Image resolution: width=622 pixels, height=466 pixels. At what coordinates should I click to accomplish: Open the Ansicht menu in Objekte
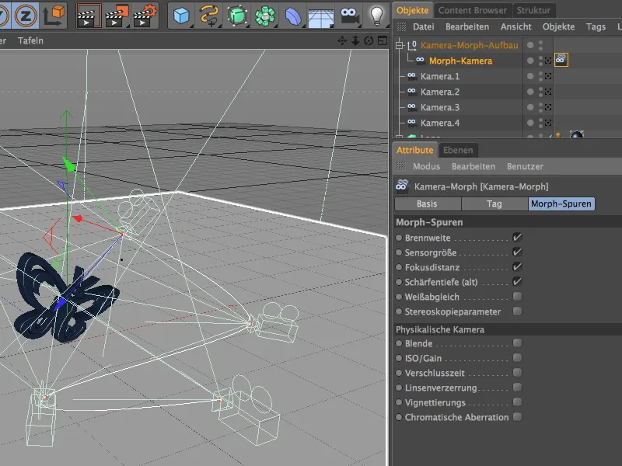(x=515, y=26)
